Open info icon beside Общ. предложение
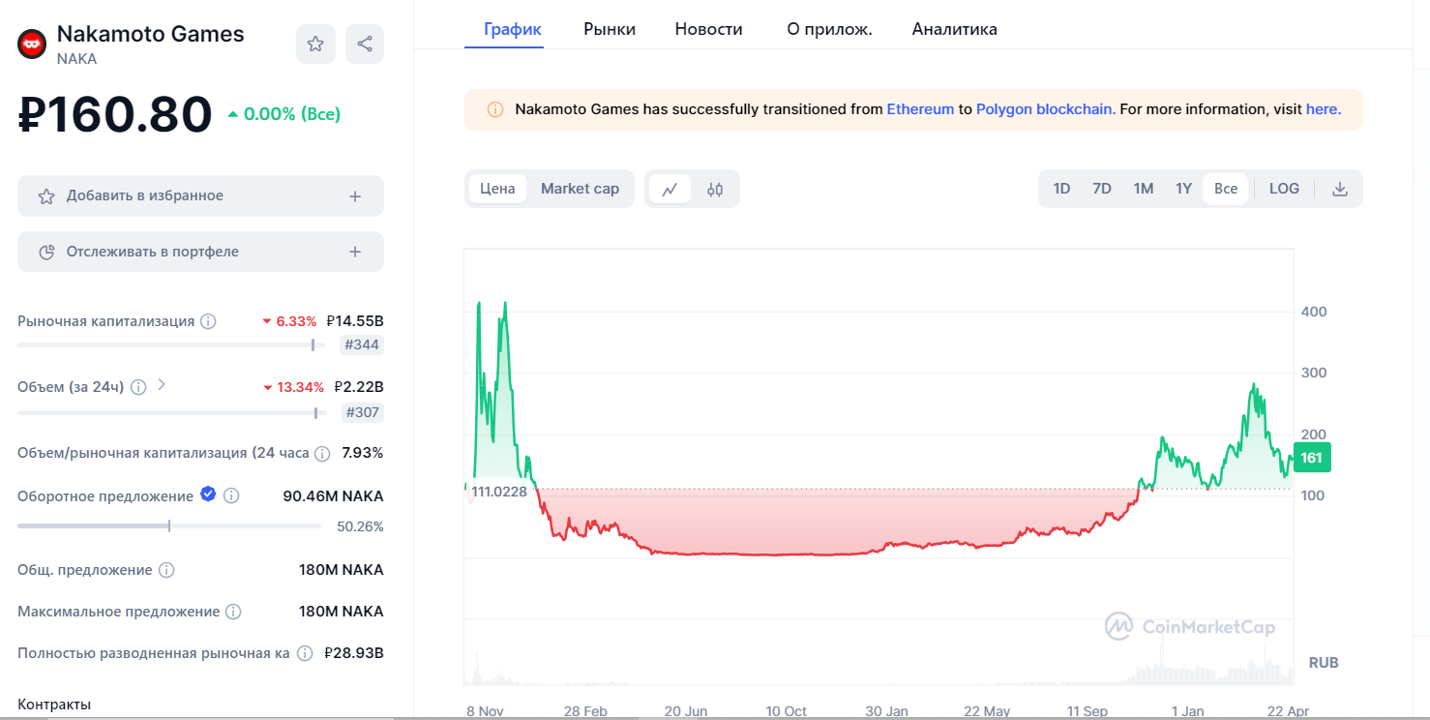This screenshot has height=720, width=1430. tap(166, 570)
